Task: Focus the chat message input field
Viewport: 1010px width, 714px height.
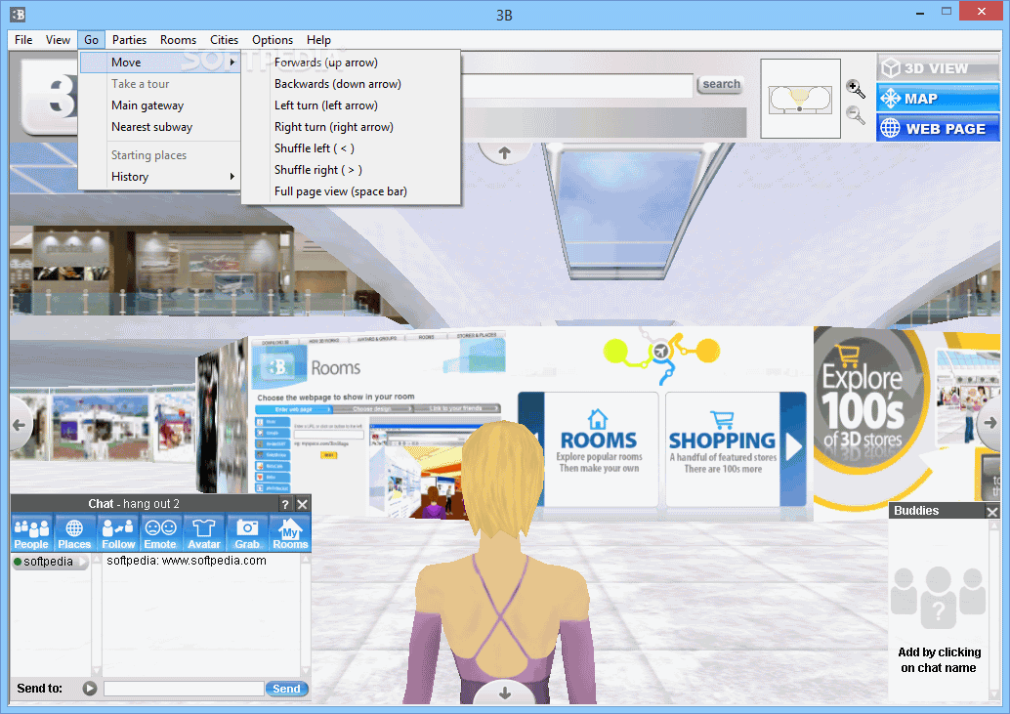Action: (184, 689)
